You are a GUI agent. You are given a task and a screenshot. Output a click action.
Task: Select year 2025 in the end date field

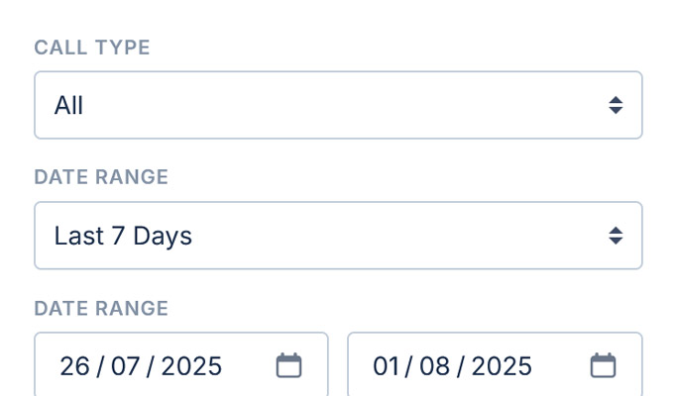coord(502,366)
